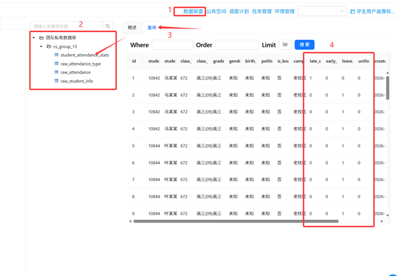Click the table's horizontal scrollbar thumb
Viewport: 398px width, 276px height.
point(236,221)
